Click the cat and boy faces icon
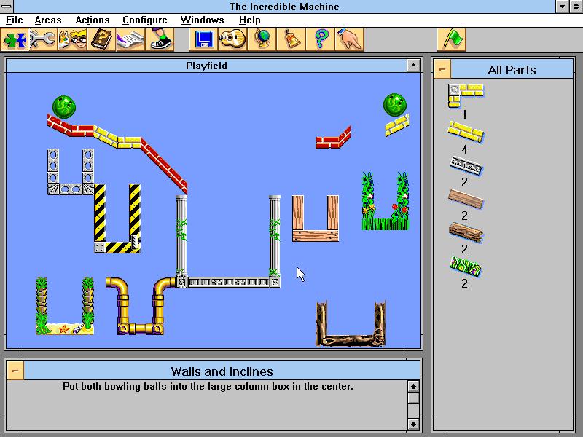This screenshot has height=437, width=583. tap(72, 39)
